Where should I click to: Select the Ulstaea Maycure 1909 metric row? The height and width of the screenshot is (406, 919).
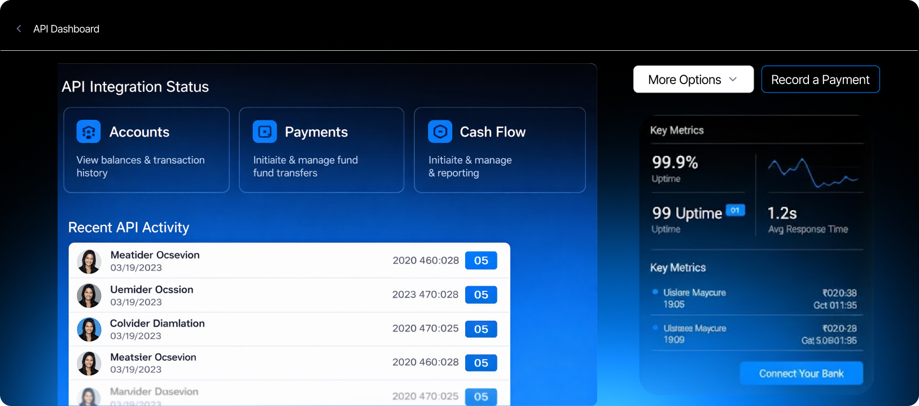(754, 334)
